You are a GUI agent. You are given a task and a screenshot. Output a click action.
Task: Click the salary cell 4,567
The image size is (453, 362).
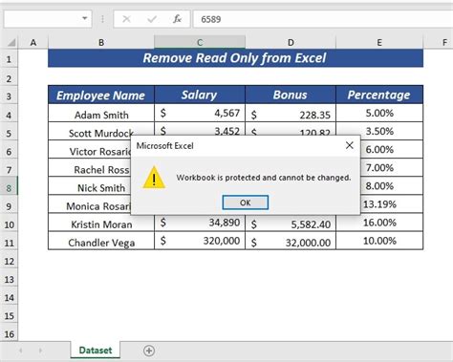pyautogui.click(x=200, y=114)
